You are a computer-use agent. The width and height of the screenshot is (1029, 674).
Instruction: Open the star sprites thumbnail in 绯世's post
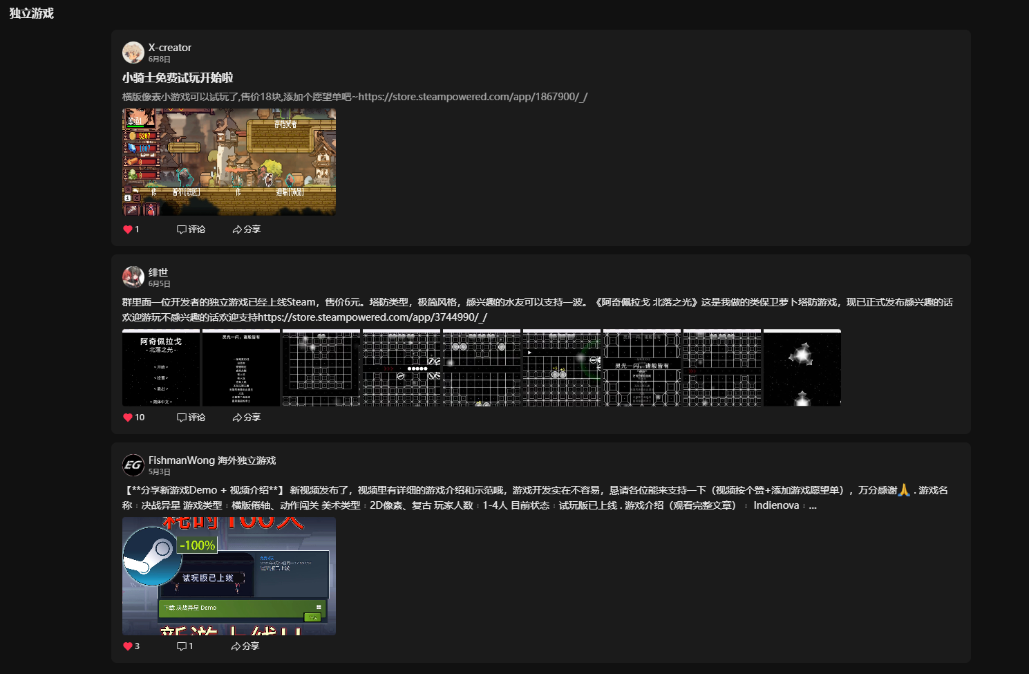point(802,368)
